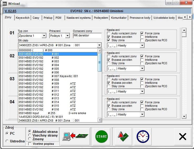Select the Ustredna radio button
Screen dimensions: 194x149
pyautogui.click(x=7, y=141)
